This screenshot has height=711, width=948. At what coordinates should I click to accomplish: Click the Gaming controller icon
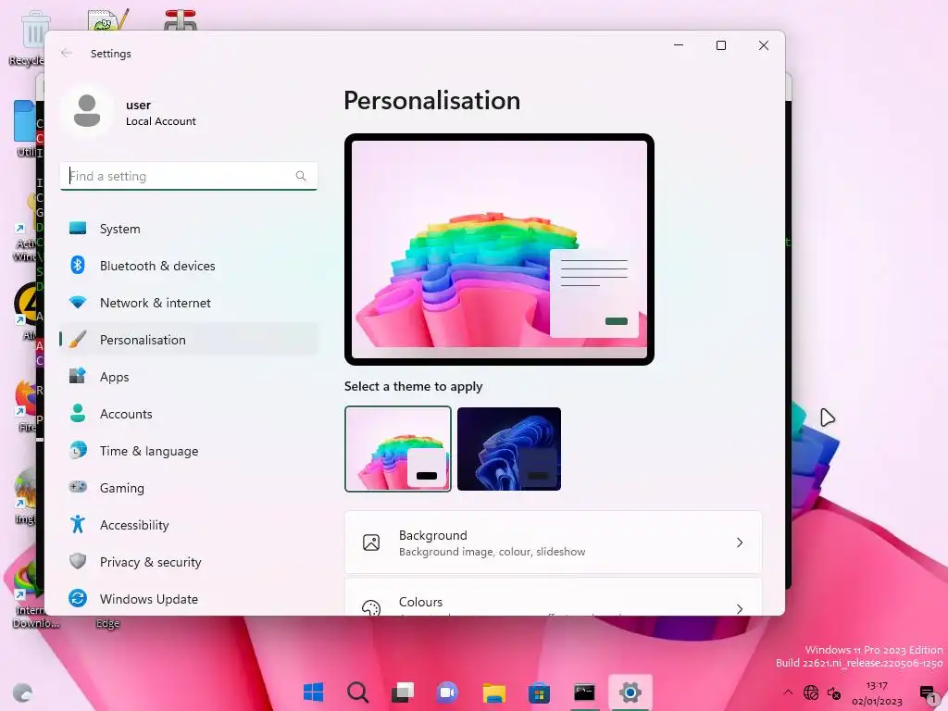coord(78,487)
